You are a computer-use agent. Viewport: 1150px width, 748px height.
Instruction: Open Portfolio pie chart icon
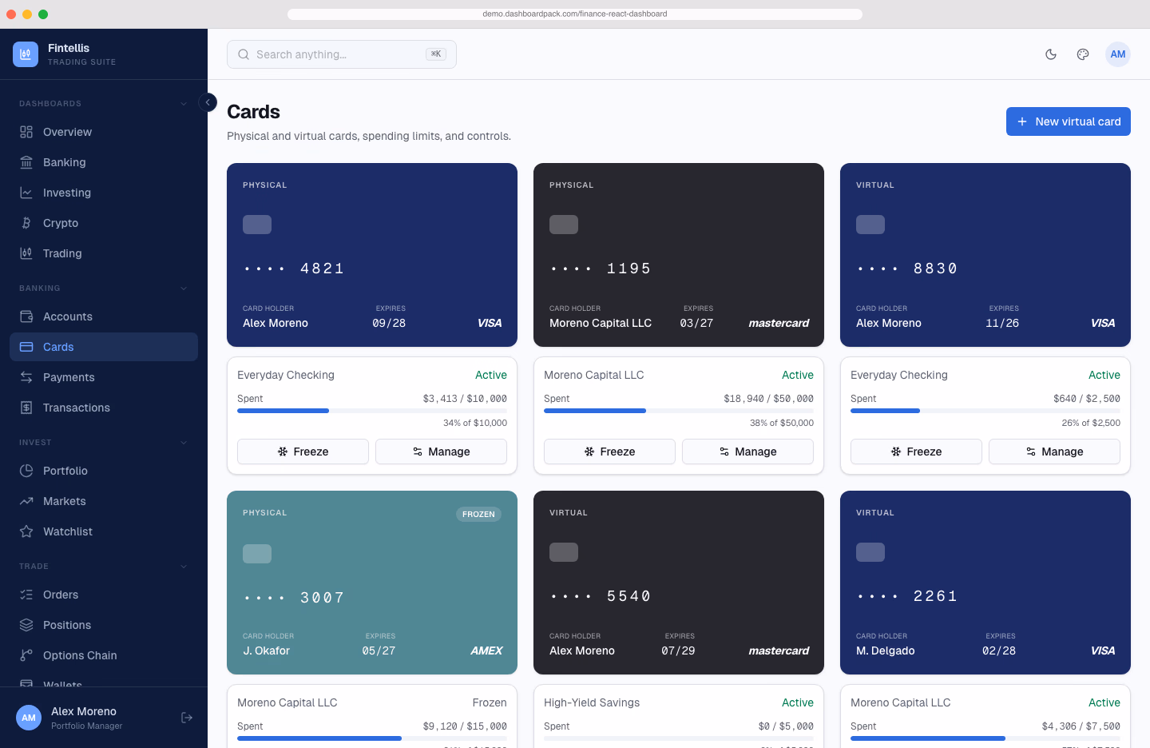(26, 471)
